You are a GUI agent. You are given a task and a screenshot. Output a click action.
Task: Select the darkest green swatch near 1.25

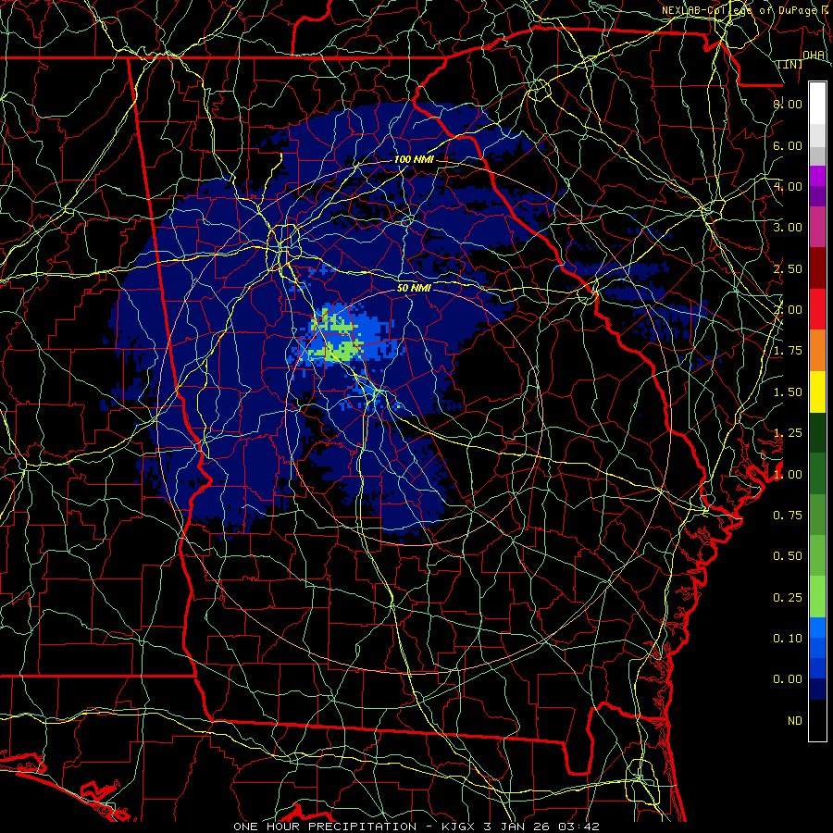click(x=817, y=432)
